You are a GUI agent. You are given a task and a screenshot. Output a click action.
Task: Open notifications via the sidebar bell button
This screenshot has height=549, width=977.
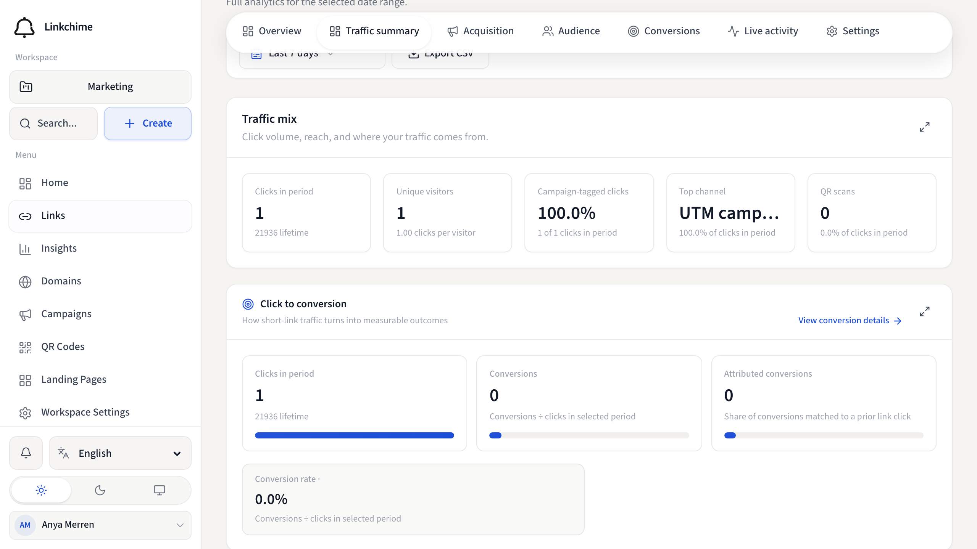[x=26, y=453]
